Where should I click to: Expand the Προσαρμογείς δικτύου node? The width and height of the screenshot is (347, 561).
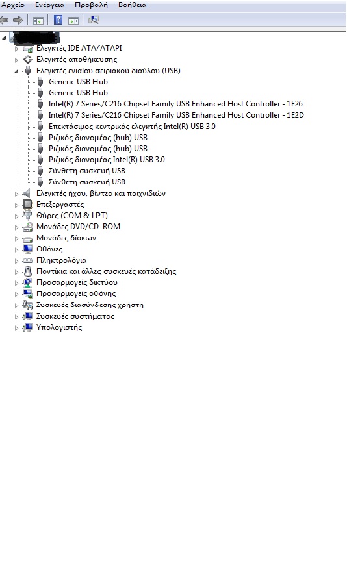(16, 283)
